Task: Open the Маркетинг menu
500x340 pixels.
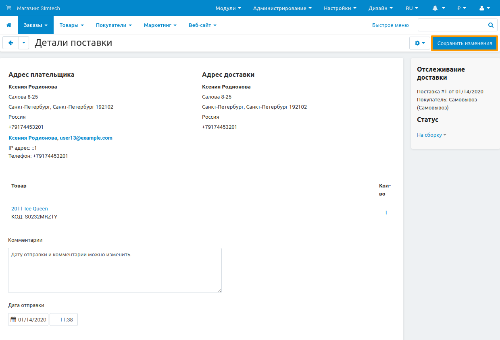Action: (160, 25)
